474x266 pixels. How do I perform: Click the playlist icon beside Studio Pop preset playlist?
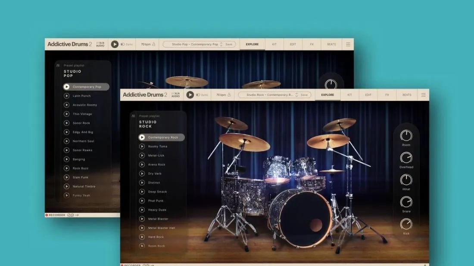pyautogui.click(x=58, y=65)
